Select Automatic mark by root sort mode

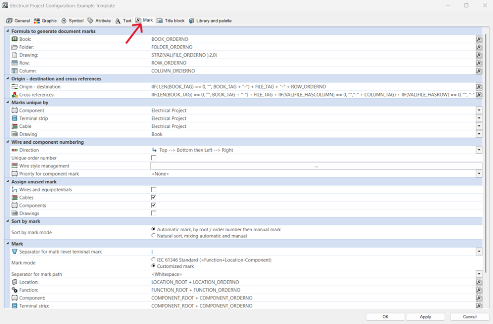154,229
